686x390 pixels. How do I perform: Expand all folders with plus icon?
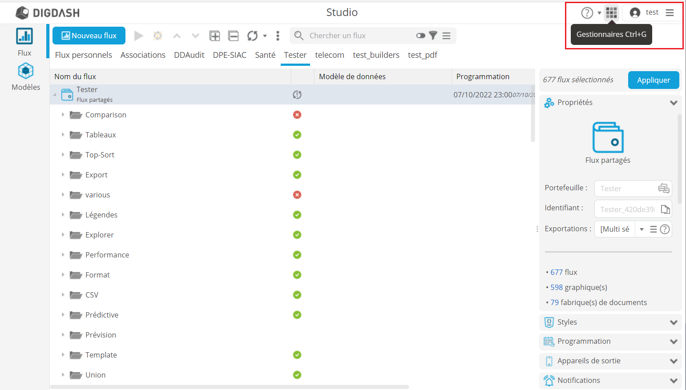tap(215, 36)
